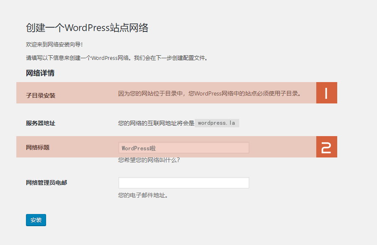The image size is (377, 245).
Task: Click the 您的电子邮件地址 hint text
Action: (143, 195)
